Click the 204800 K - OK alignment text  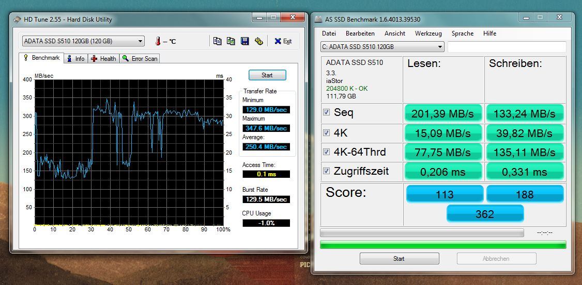point(347,89)
